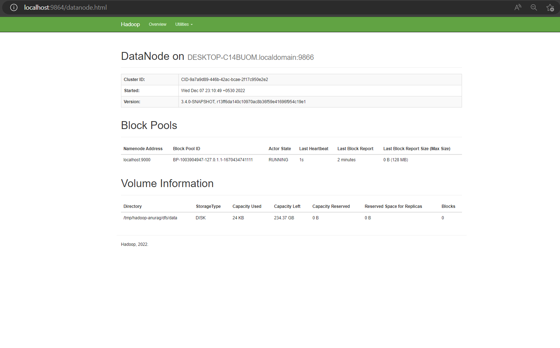Viewport: 560px width, 348px height.
Task: Open the Overview tab in the navbar
Action: tap(158, 24)
